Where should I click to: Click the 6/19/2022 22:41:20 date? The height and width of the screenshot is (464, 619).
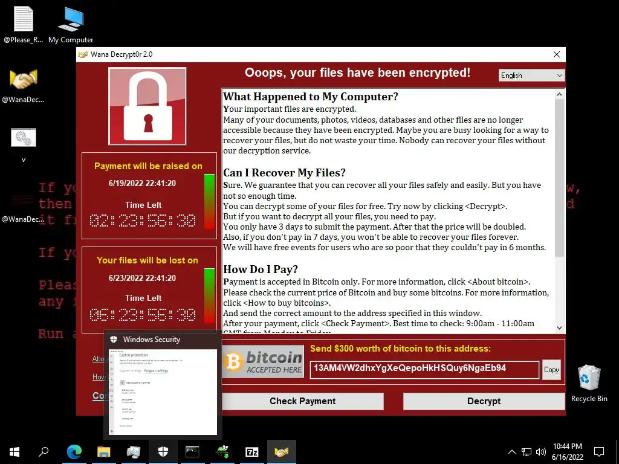(142, 183)
